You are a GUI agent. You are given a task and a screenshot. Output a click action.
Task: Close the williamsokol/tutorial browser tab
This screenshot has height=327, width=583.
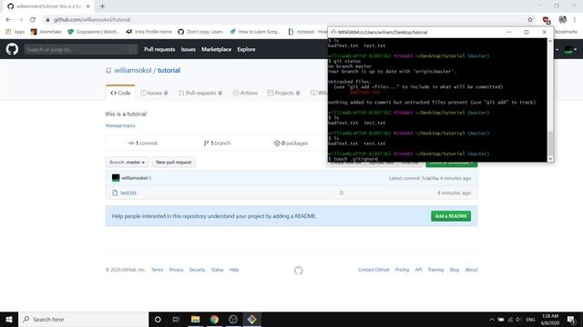pyautogui.click(x=88, y=6)
